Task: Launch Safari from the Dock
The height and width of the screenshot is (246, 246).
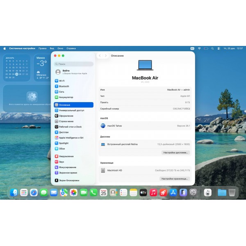Action: [x=34, y=192]
